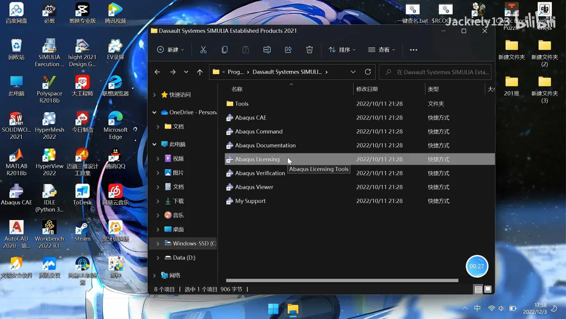
Task: Open the Wi-Fi network tray icon
Action: click(491, 309)
